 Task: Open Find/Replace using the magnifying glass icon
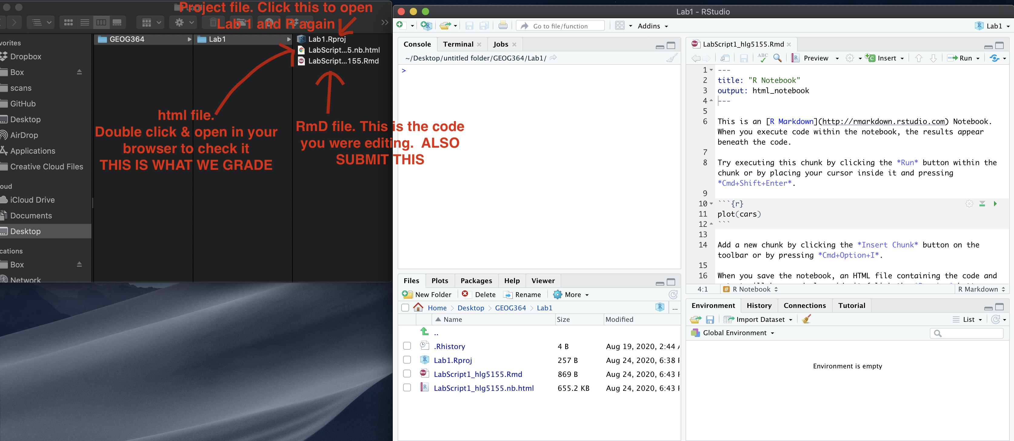tap(777, 58)
